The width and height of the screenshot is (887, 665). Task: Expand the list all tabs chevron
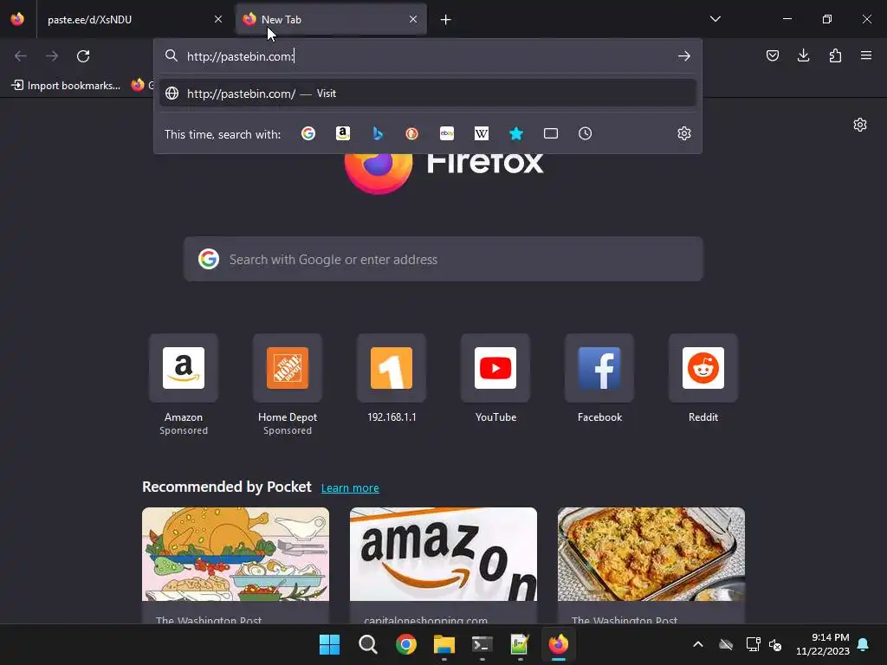[x=715, y=19]
